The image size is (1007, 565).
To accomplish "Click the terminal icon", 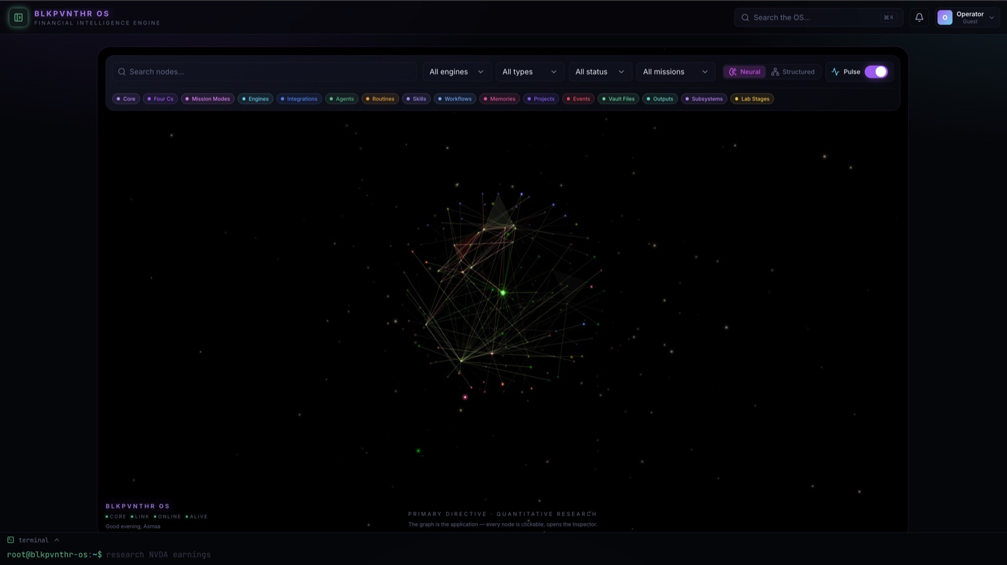I will tap(11, 540).
